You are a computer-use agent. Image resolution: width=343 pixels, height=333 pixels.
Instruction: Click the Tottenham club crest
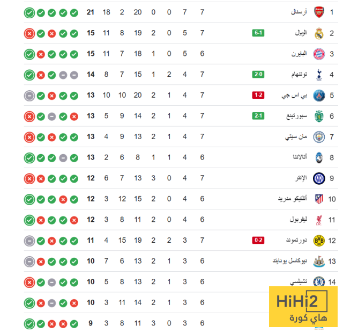(x=319, y=75)
